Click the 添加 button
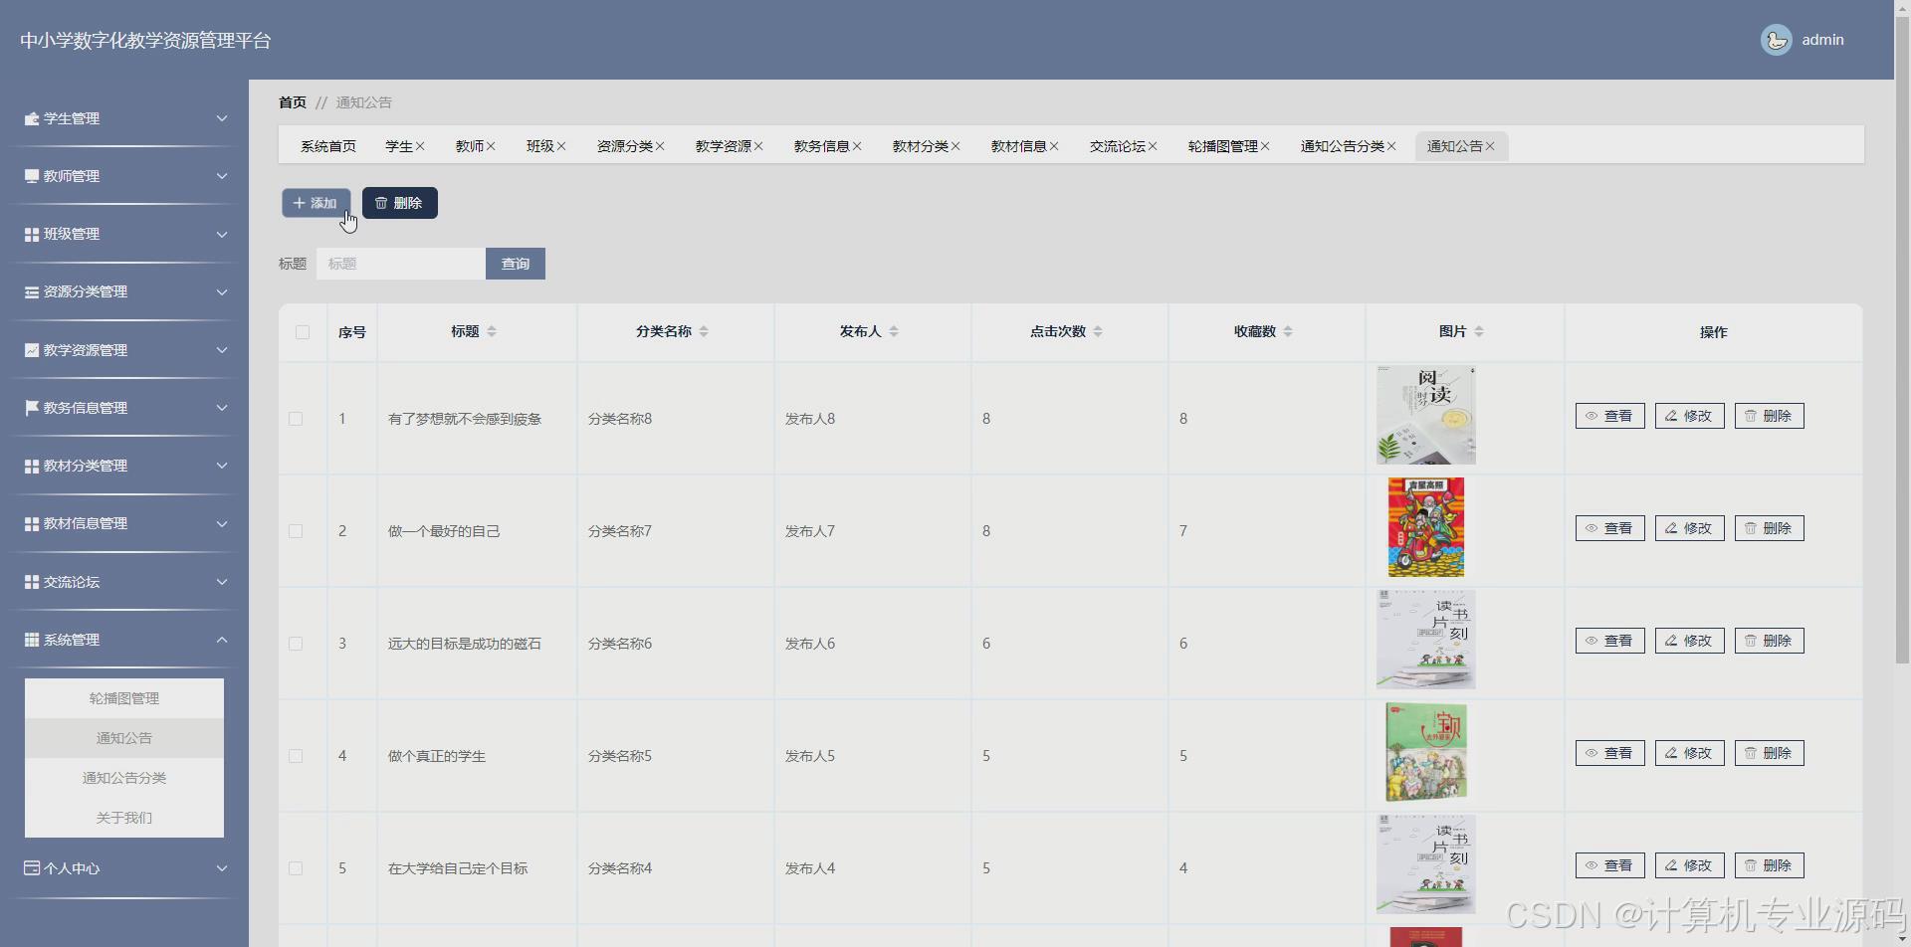This screenshot has width=1911, height=947. (x=317, y=203)
